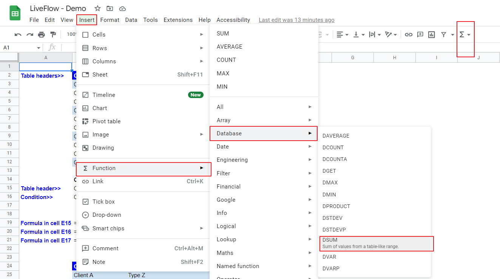Open the File menu

34,20
